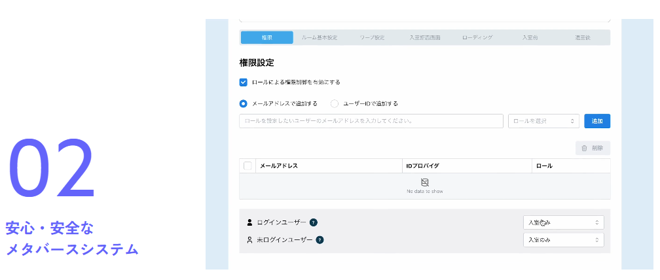The height and width of the screenshot is (280, 660).
Task: Open the ロールを選択 dropdown
Action: coord(544,121)
